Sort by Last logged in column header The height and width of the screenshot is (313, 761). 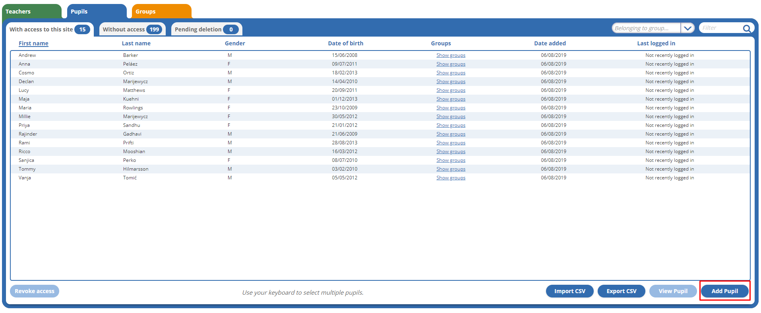(656, 43)
